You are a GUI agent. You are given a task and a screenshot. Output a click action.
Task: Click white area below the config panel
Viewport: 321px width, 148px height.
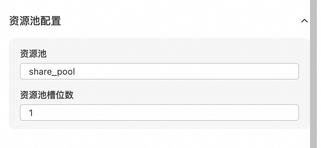[155, 139]
